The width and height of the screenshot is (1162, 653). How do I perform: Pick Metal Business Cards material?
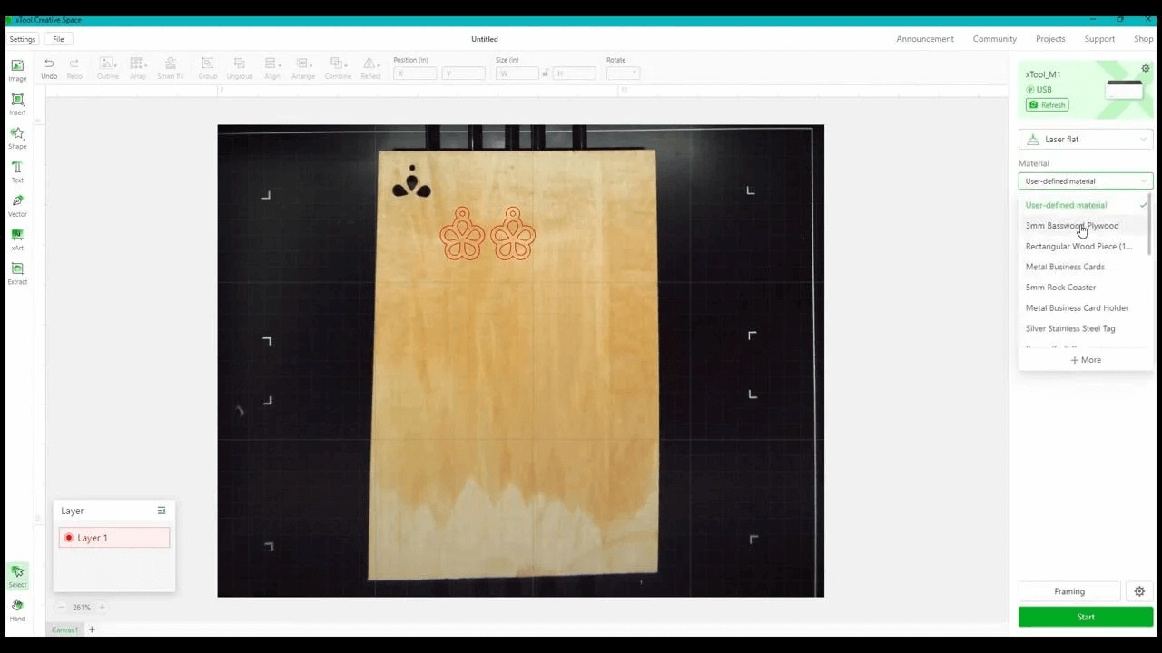click(x=1065, y=267)
